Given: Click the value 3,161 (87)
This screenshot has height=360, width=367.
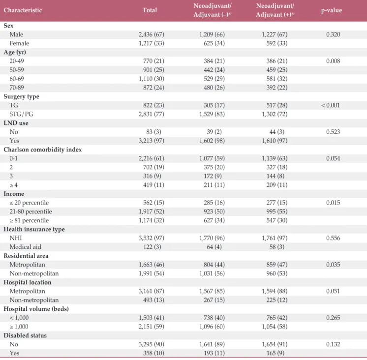Looking at the screenshot, I should pyautogui.click(x=151, y=291).
